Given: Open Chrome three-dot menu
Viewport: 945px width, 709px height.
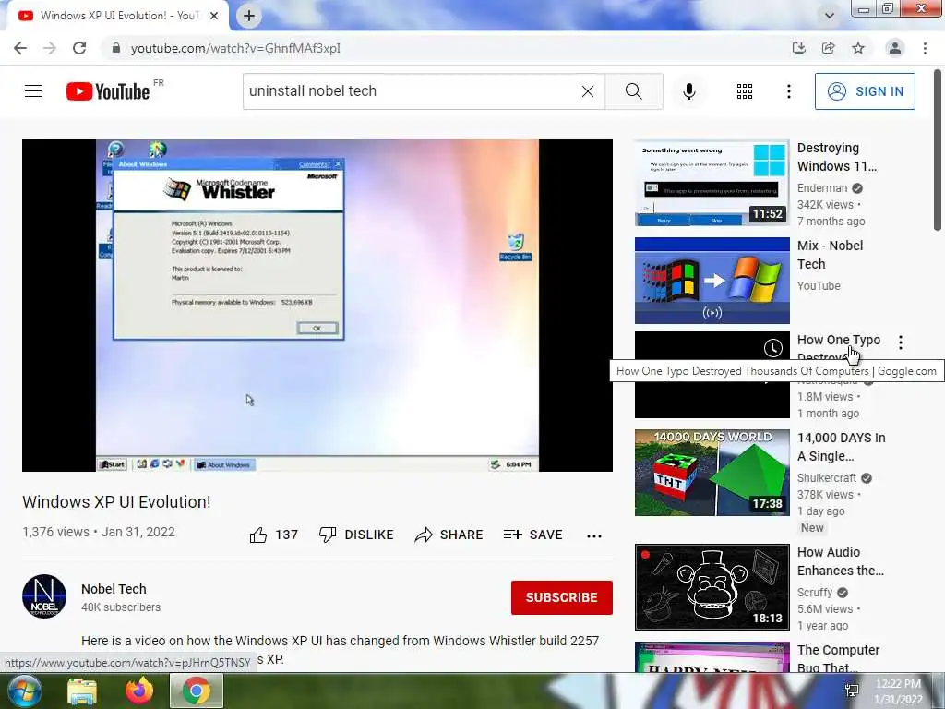Looking at the screenshot, I should pos(925,48).
